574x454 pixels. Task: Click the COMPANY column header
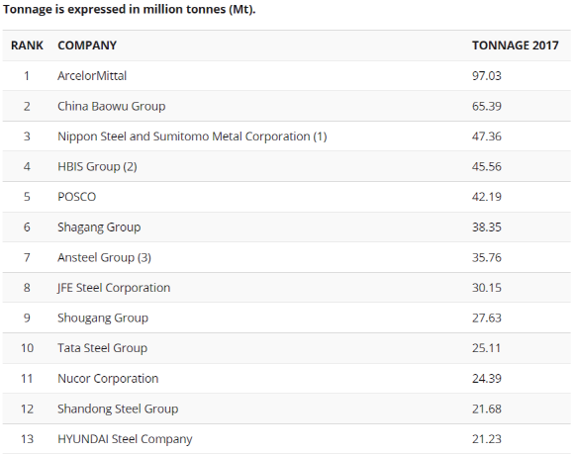pos(87,45)
